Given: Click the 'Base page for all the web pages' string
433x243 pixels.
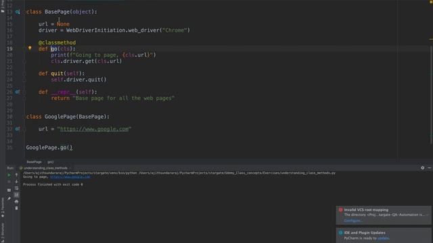Looking at the screenshot, I should (123, 99).
